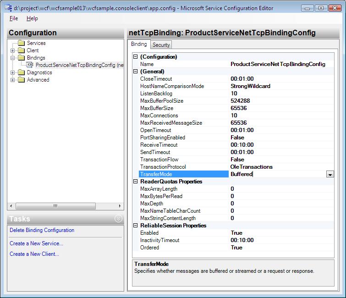Click the Client folder icon
Viewport: 346px width, 298px height.
21,50
